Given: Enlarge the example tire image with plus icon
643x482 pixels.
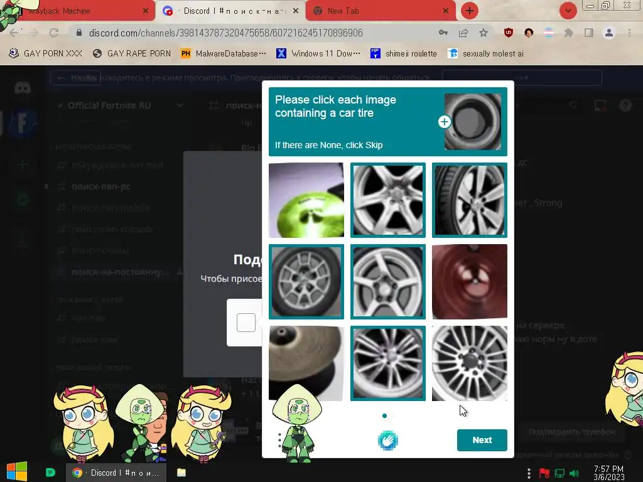Looking at the screenshot, I should click(445, 122).
